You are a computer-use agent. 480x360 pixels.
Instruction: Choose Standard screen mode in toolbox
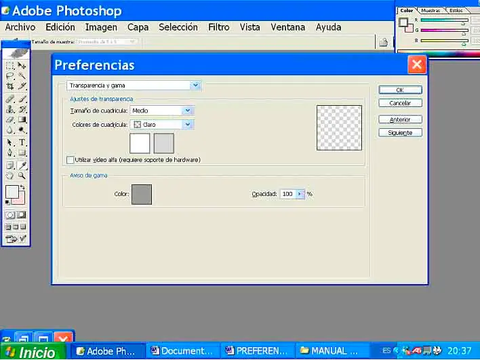[x=8, y=227]
